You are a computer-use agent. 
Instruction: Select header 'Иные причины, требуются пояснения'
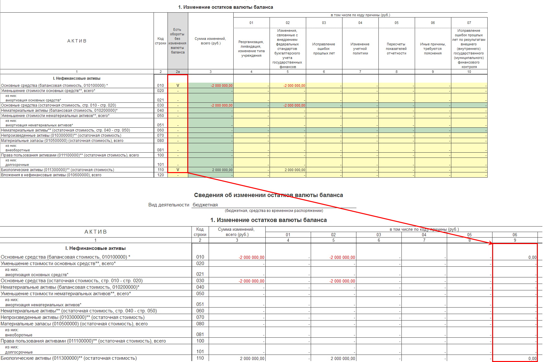[433, 49]
